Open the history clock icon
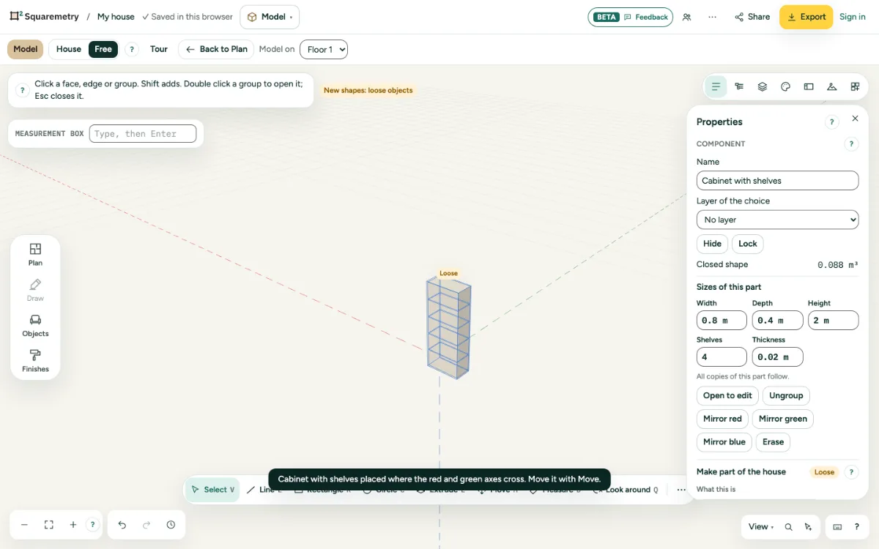879x549 pixels. point(171,525)
